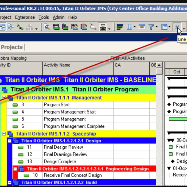Select the Final Design Review activity row

tap(63, 147)
